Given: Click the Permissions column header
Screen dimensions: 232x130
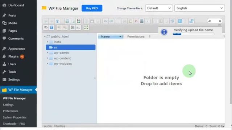Looking at the screenshot, I should coord(136,36).
